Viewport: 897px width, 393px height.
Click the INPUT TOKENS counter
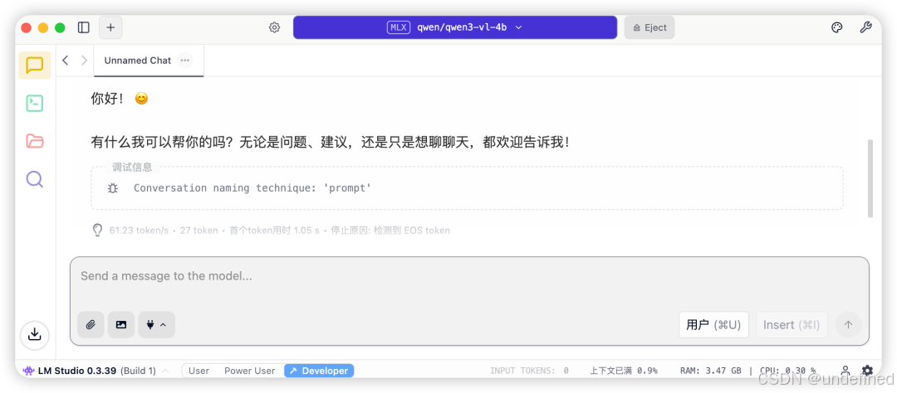click(x=529, y=371)
